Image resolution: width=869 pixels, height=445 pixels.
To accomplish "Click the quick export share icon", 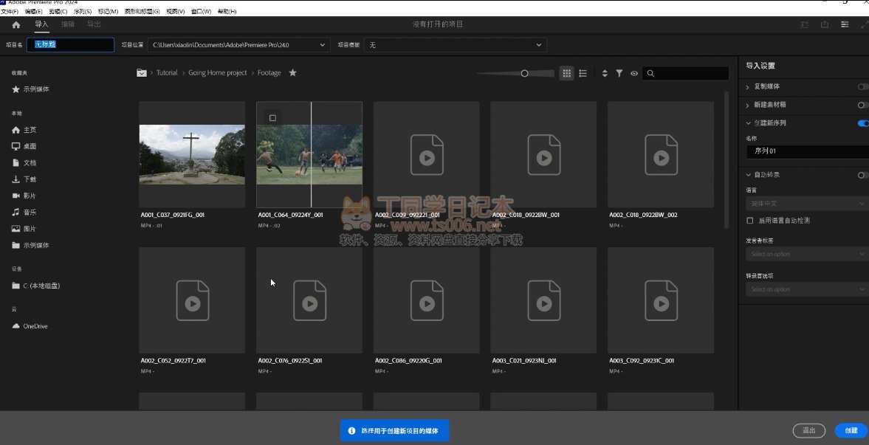I will tap(825, 24).
